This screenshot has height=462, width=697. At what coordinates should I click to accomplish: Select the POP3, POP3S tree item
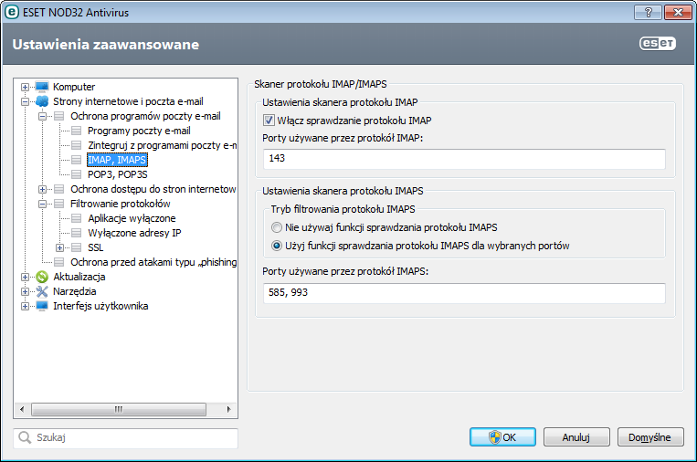117,174
